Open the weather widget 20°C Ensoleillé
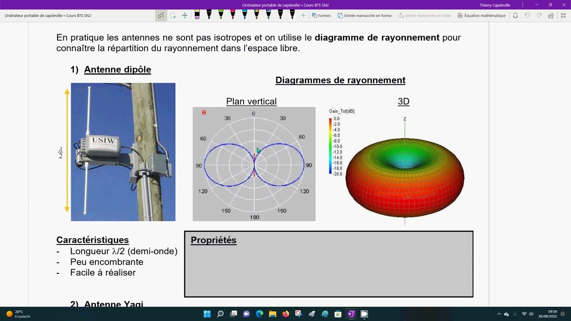 [x=18, y=314]
